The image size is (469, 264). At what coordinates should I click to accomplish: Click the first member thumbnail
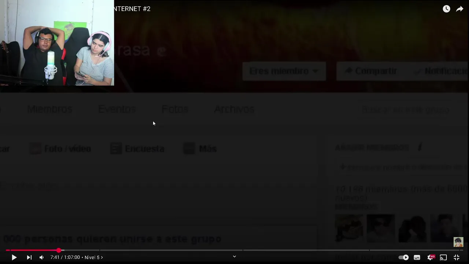point(349,228)
